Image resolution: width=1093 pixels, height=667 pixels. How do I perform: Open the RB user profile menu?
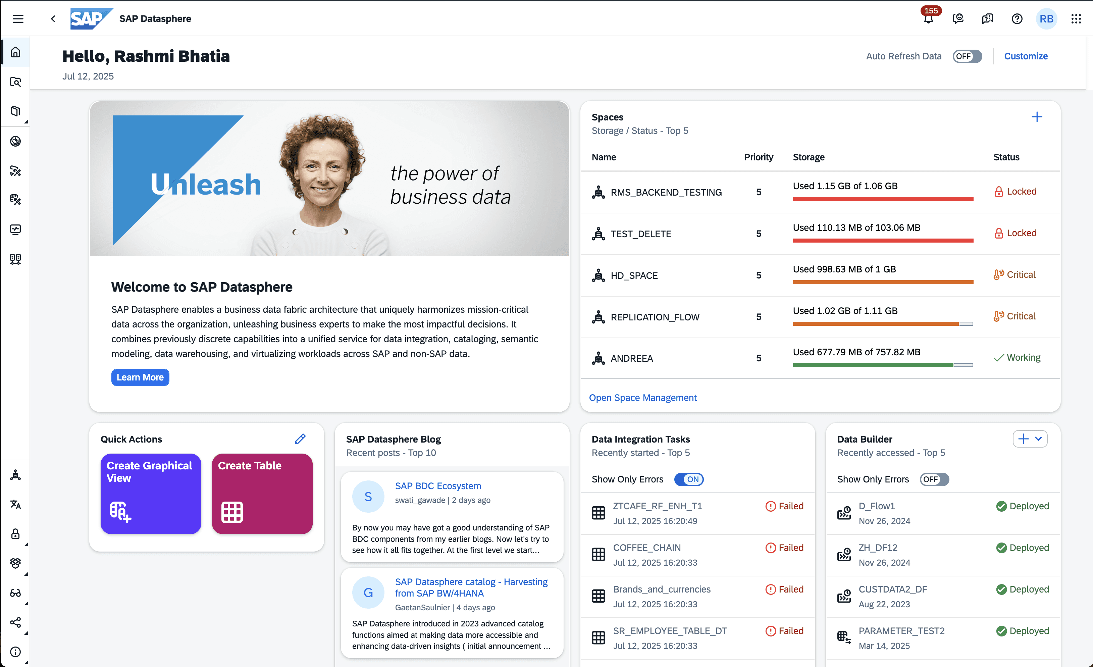click(1046, 19)
